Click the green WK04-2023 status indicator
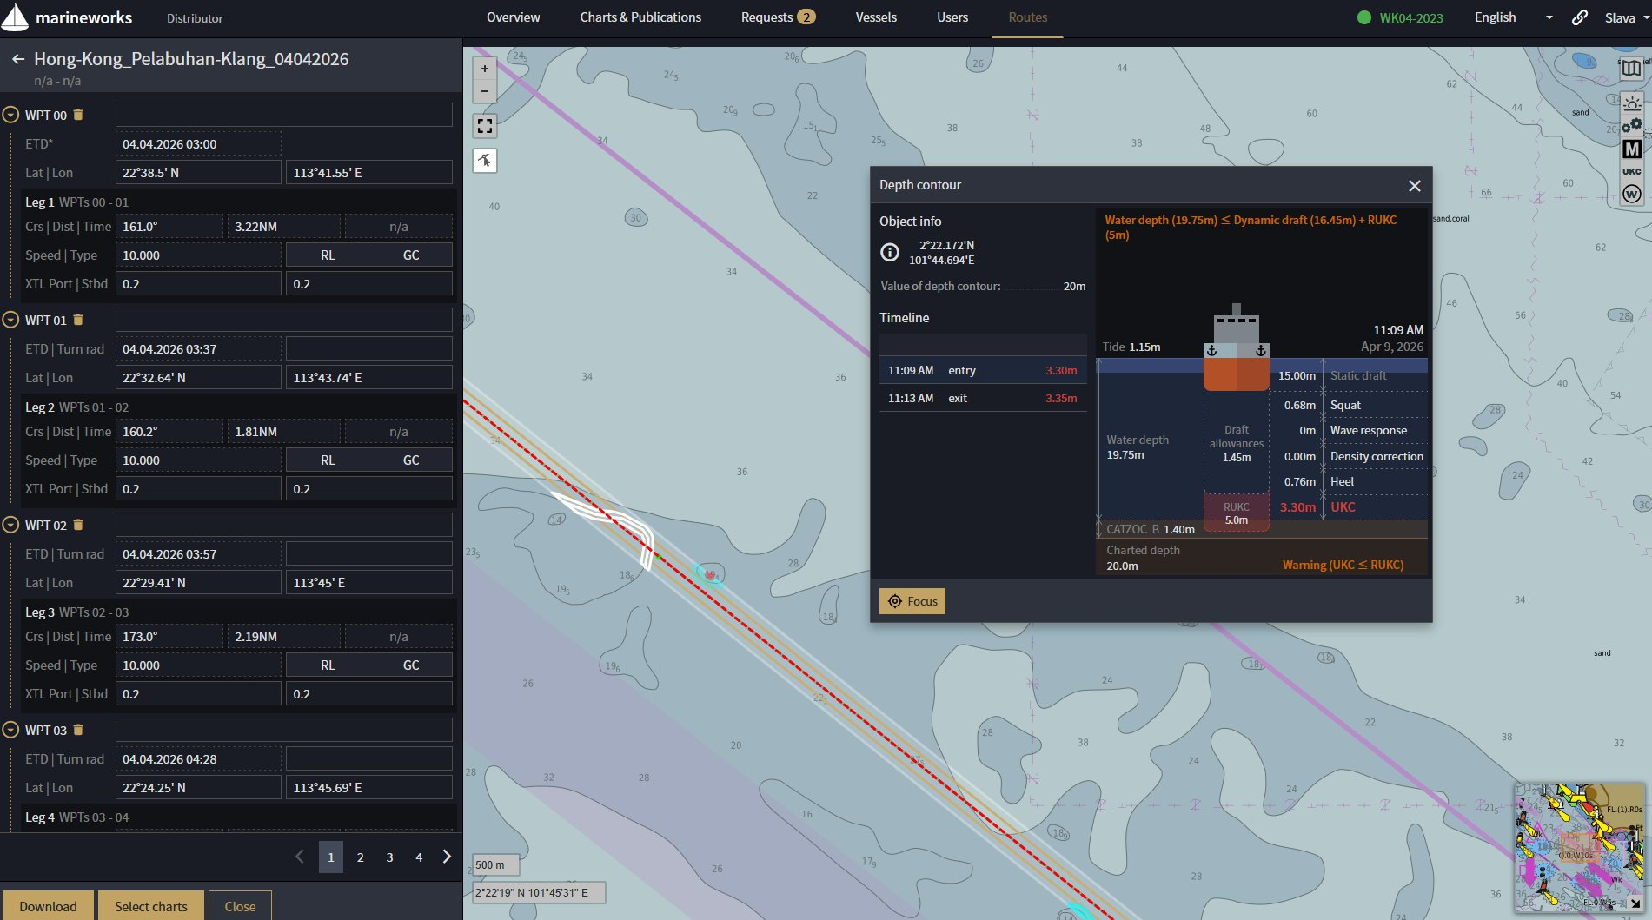This screenshot has height=920, width=1652. [1400, 17]
